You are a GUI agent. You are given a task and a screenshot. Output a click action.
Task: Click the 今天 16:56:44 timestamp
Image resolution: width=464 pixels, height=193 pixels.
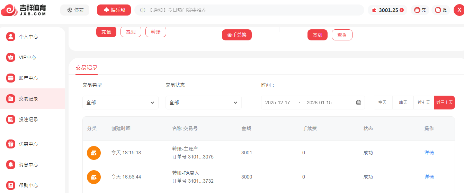tap(126, 177)
